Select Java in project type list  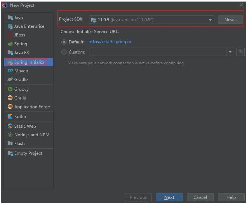pyautogui.click(x=28, y=18)
